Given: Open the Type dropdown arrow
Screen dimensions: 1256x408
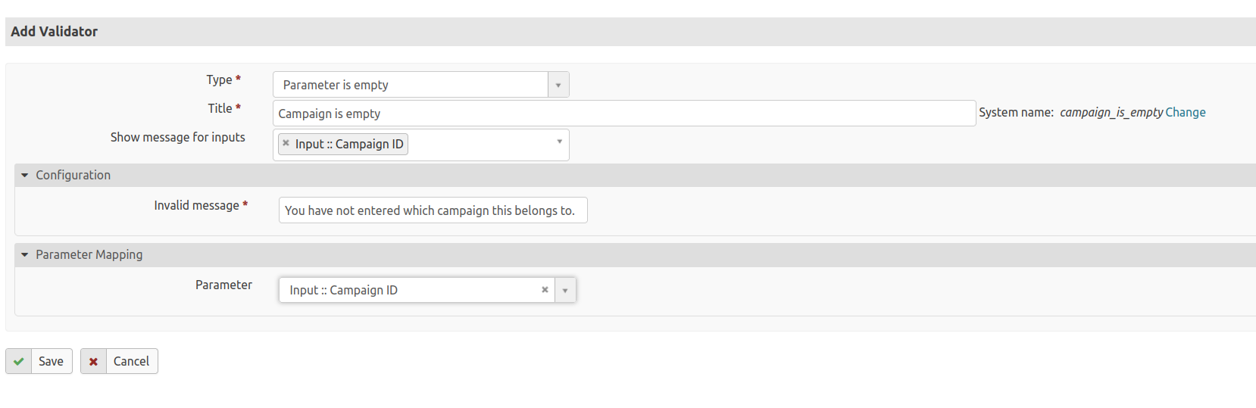Looking at the screenshot, I should click(558, 85).
